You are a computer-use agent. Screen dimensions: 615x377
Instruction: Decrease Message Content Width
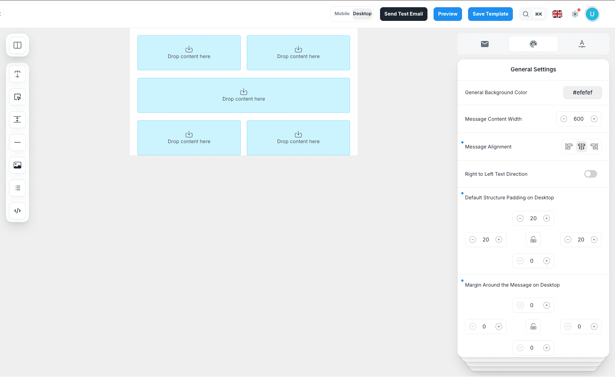(x=564, y=119)
